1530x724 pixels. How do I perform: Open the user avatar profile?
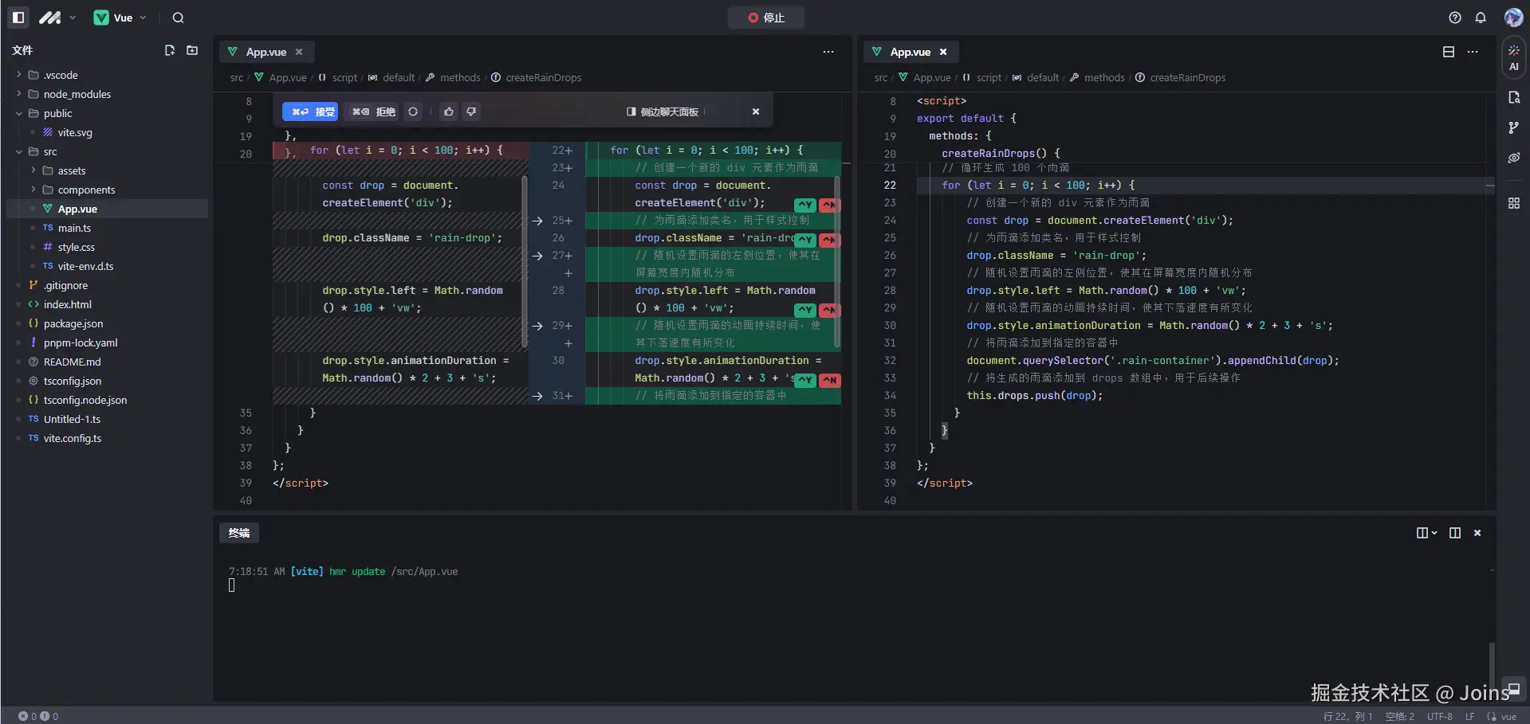[1513, 18]
